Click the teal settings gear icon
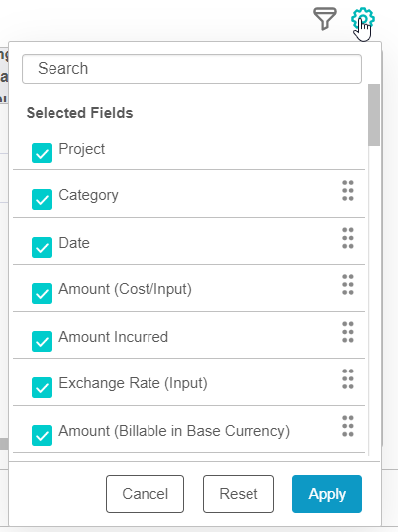This screenshot has height=532, width=398. (x=362, y=18)
